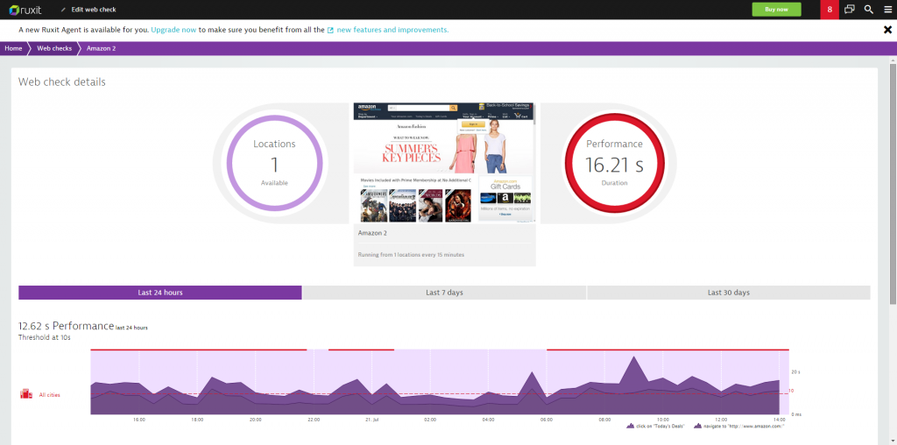Click the Locations availability circle
897x445 pixels.
[x=274, y=163]
